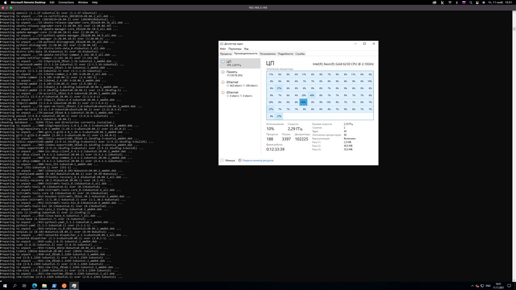Screen dimensions: 516x290
Task: Click Task Manager title bar icon
Action: 222,43
